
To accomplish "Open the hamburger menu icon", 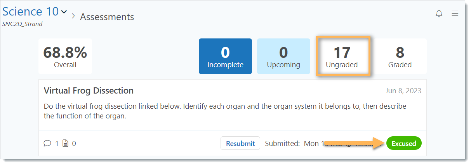I will pyautogui.click(x=455, y=14).
